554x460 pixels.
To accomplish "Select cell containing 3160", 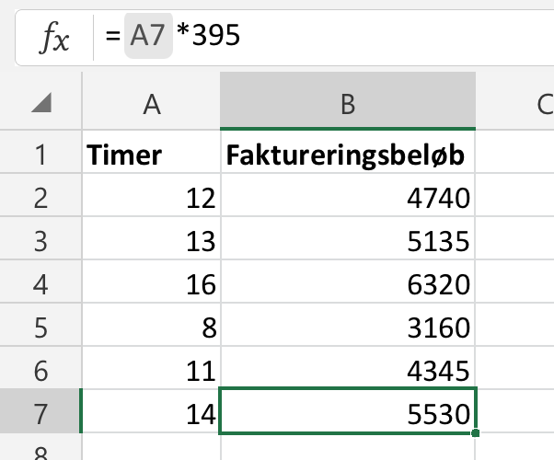I will click(x=348, y=327).
